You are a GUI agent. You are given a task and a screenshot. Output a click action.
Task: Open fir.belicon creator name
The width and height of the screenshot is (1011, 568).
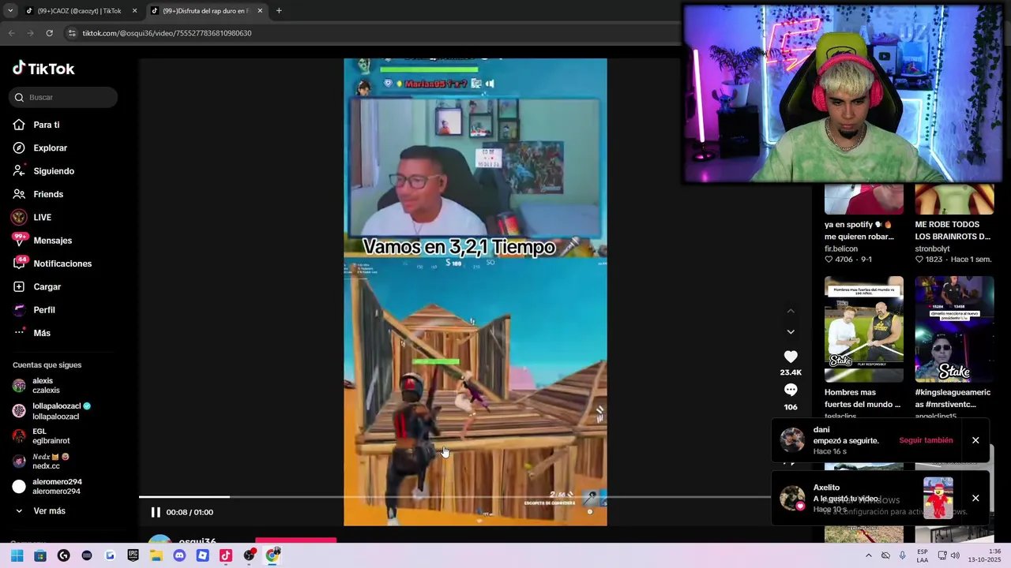click(841, 248)
